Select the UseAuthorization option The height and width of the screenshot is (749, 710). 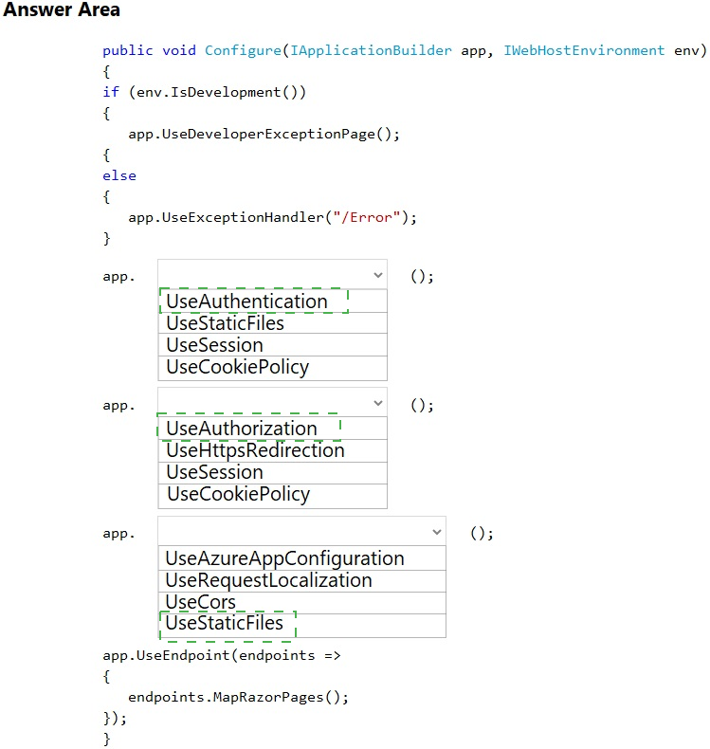point(242,429)
